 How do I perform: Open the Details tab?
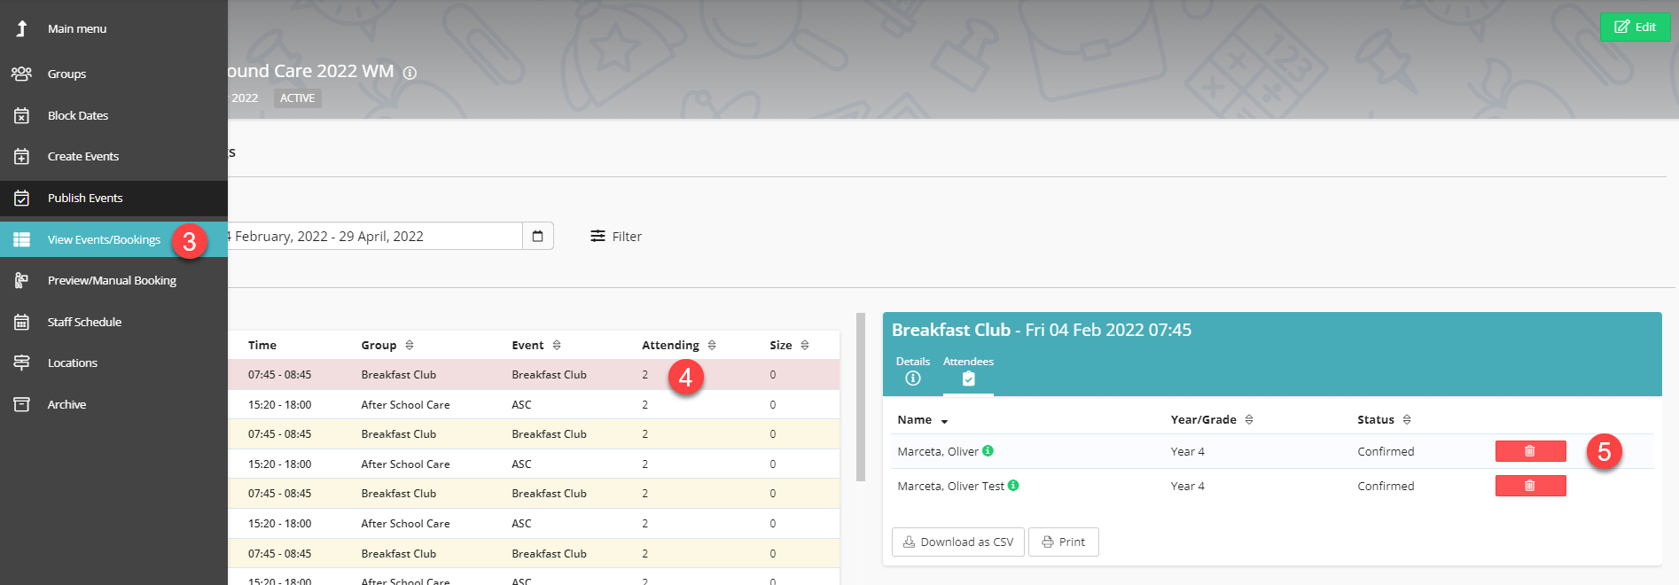coord(912,370)
